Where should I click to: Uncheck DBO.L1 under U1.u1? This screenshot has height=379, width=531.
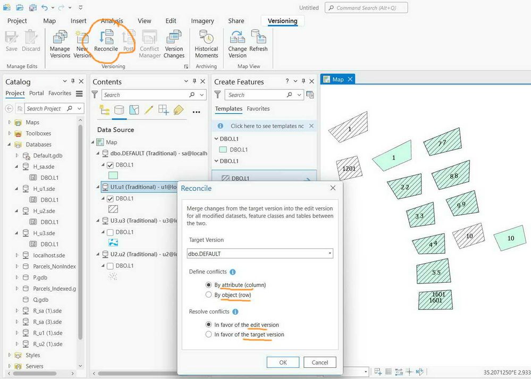click(x=110, y=198)
